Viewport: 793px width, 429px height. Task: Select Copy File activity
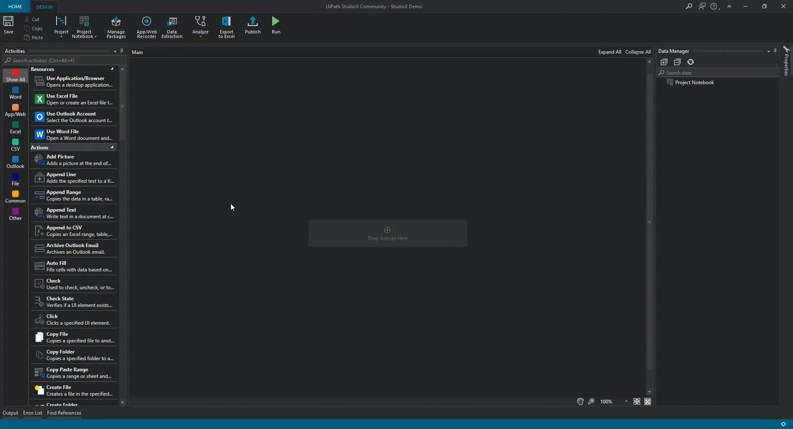click(x=74, y=337)
